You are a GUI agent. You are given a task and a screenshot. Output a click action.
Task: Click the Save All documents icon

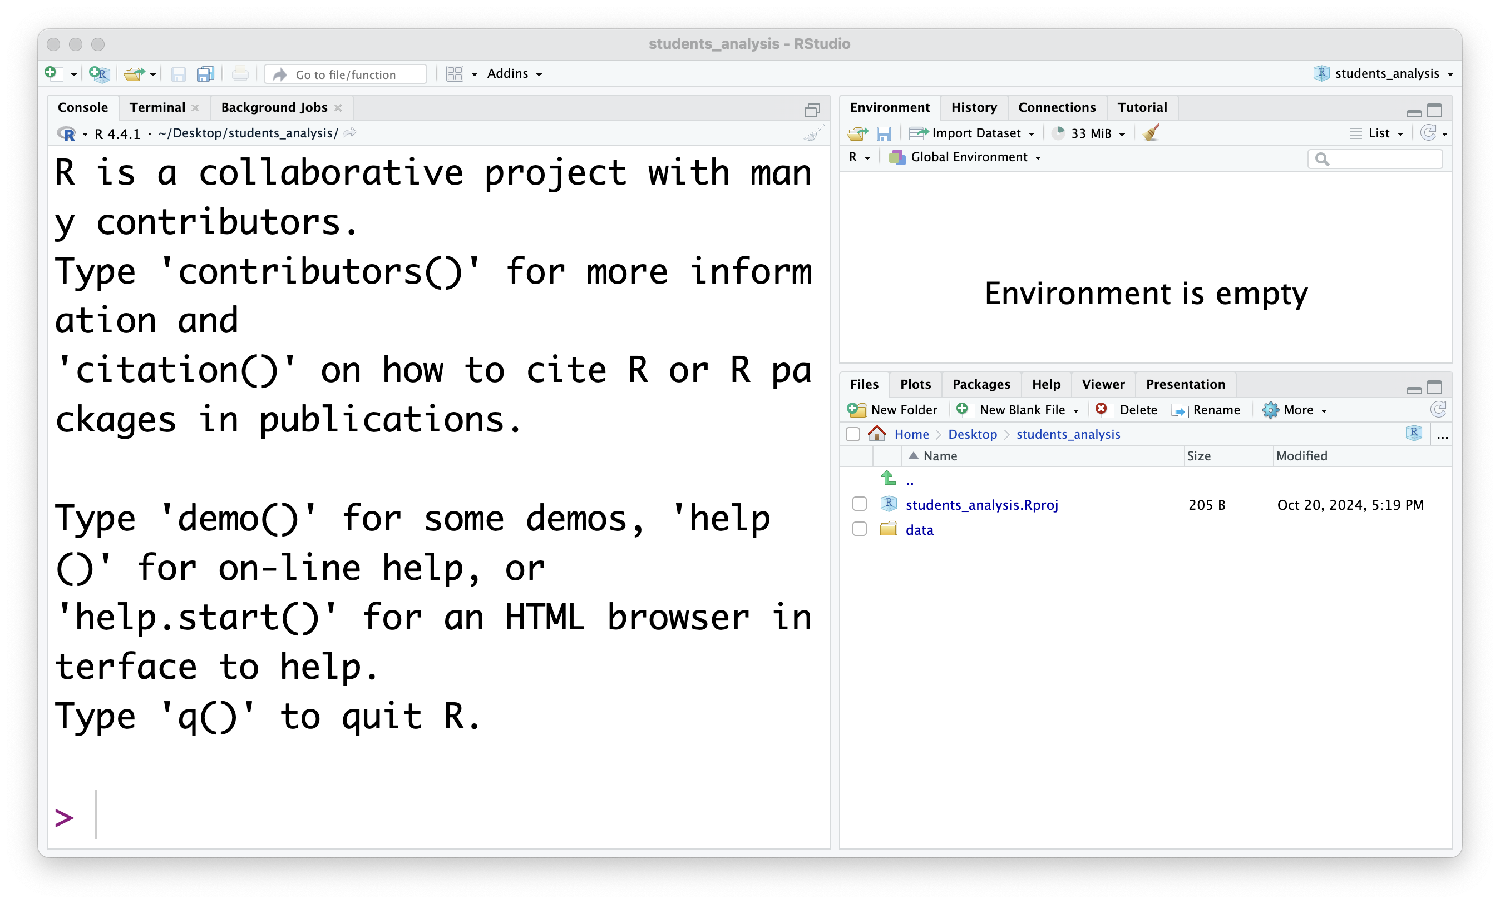click(205, 74)
